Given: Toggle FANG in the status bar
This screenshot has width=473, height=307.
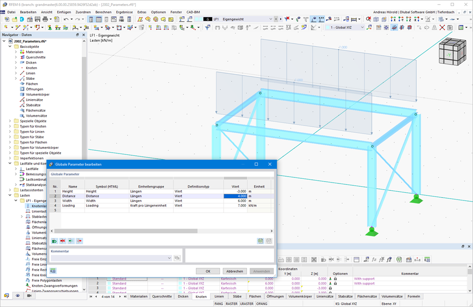Looking at the screenshot, I should point(219,304).
